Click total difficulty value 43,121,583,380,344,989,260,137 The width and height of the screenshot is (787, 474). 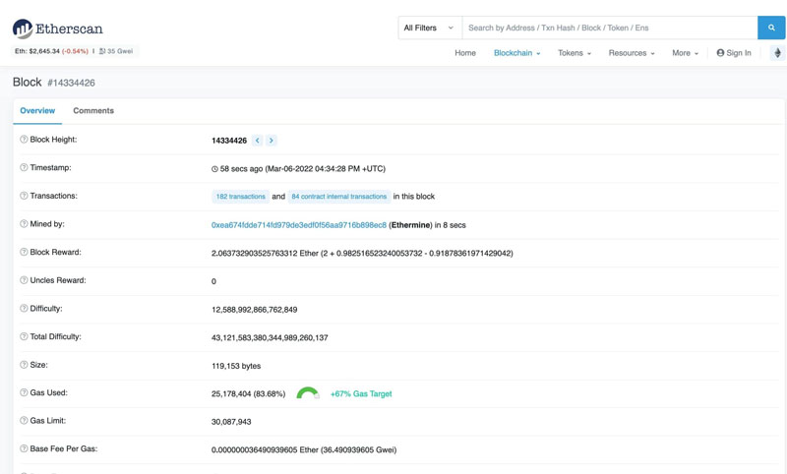[x=270, y=337]
